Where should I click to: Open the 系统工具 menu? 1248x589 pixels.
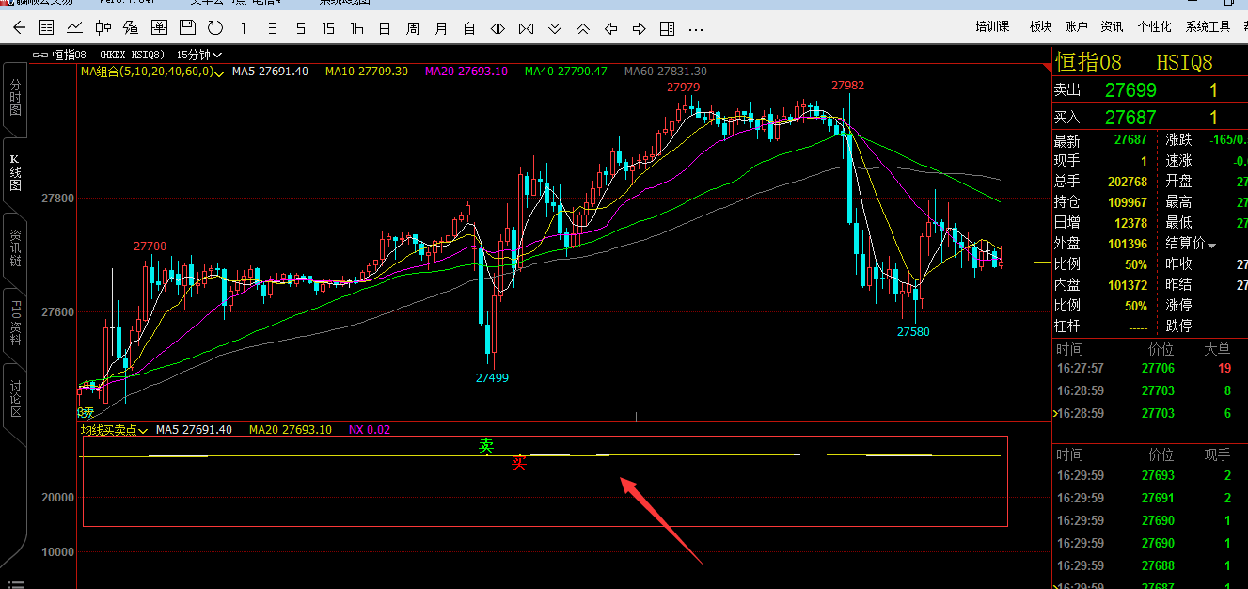[x=1208, y=26]
